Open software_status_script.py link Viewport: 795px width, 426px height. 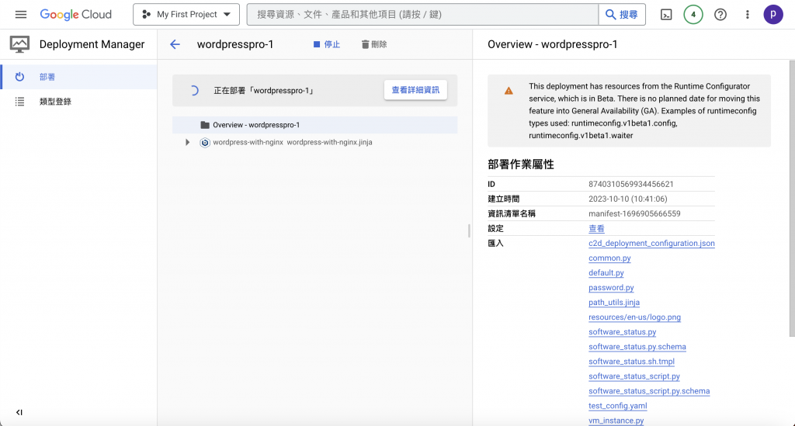[634, 376]
